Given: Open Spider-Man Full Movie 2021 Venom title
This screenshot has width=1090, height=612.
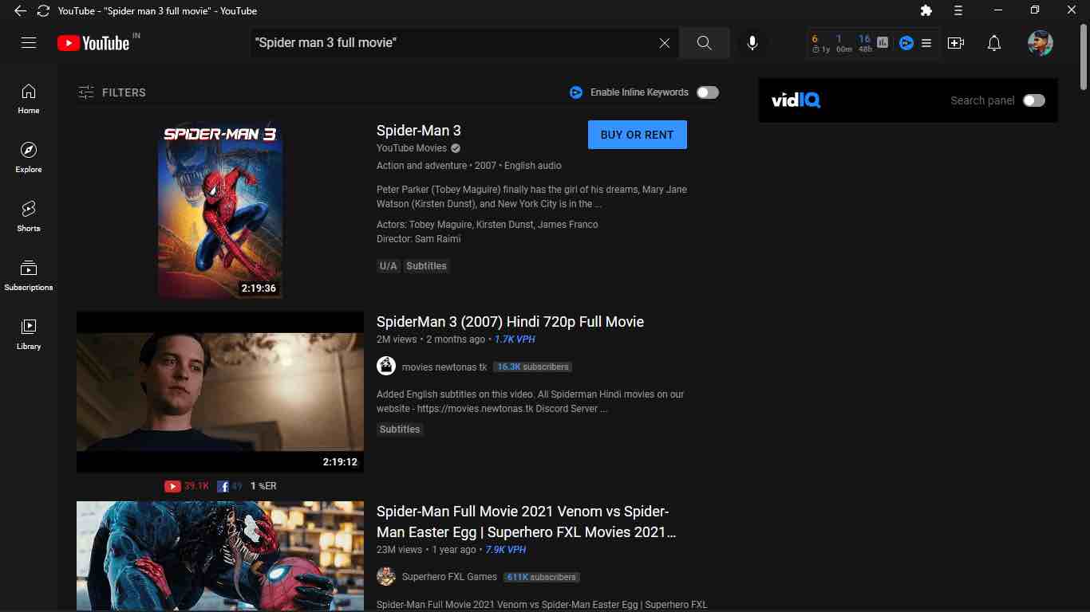Looking at the screenshot, I should click(527, 522).
